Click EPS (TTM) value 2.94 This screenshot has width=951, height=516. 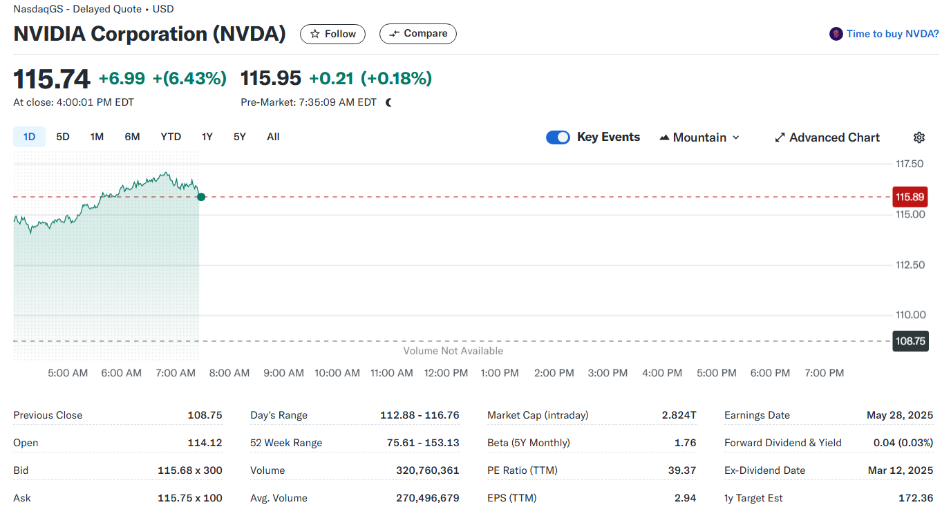[686, 498]
